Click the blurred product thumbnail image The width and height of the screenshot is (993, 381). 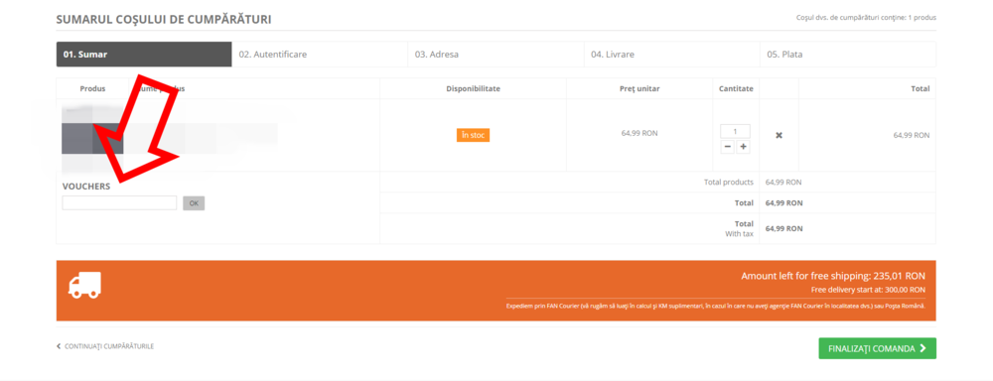(91, 139)
